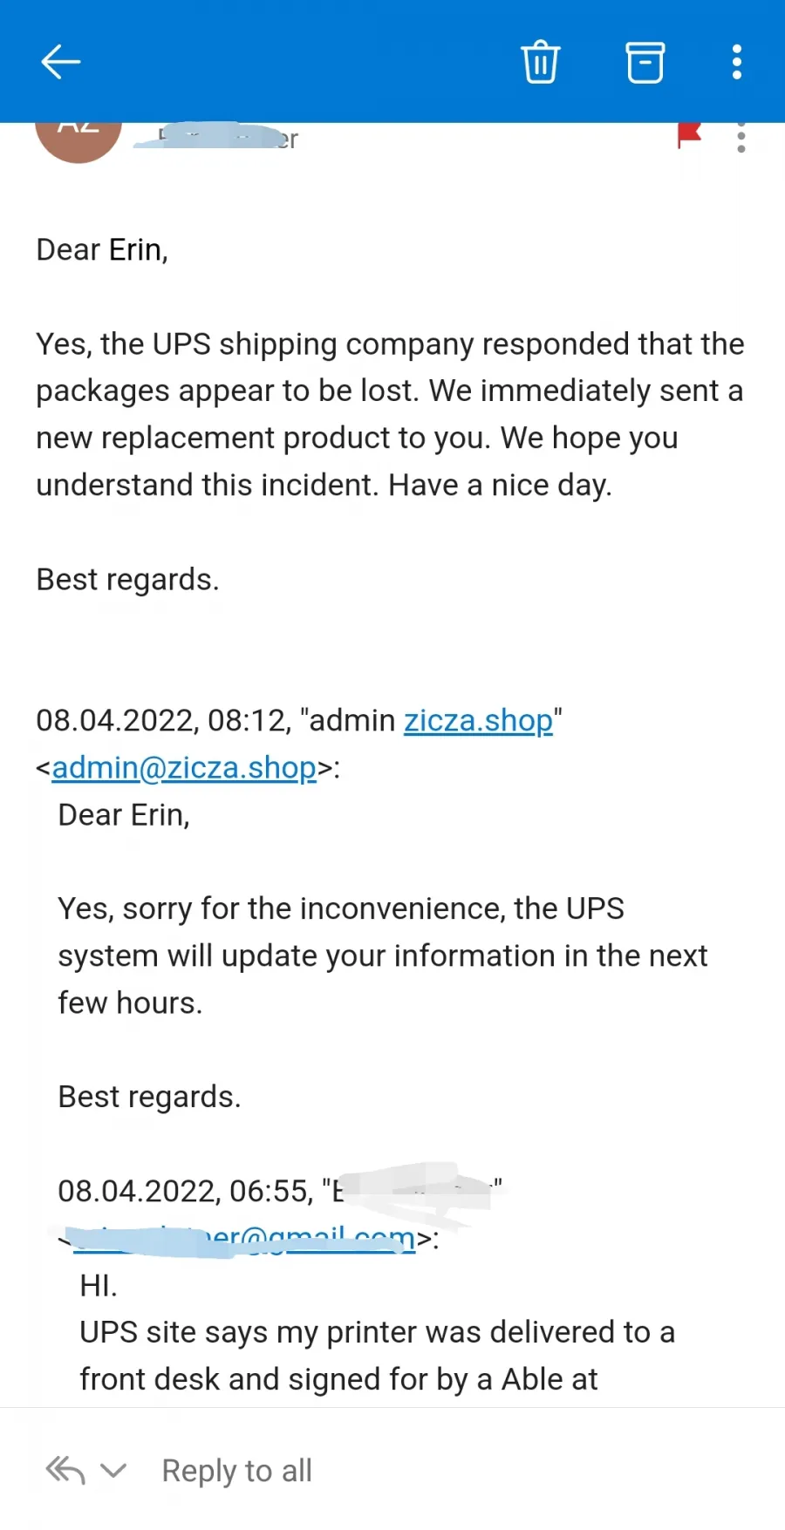Expand reply options chevron
The image size is (785, 1530).
(114, 1472)
